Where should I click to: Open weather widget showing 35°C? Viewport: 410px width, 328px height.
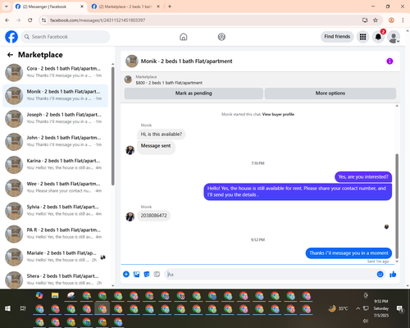coord(338,308)
